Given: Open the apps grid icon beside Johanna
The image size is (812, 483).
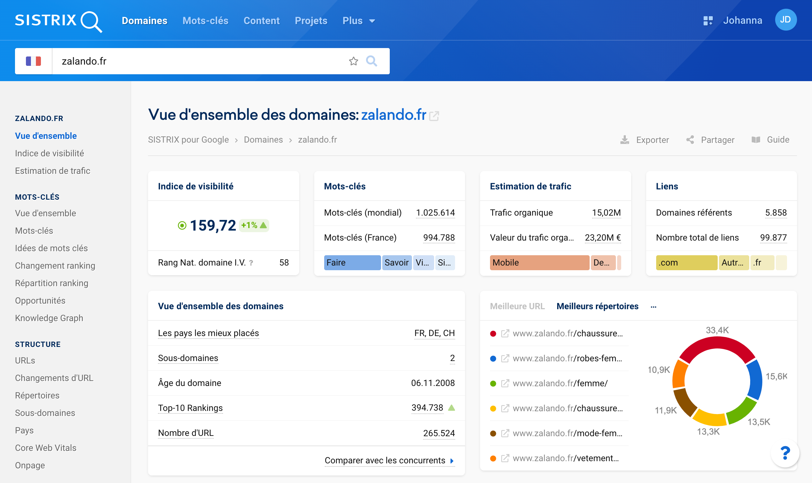Looking at the screenshot, I should [708, 21].
